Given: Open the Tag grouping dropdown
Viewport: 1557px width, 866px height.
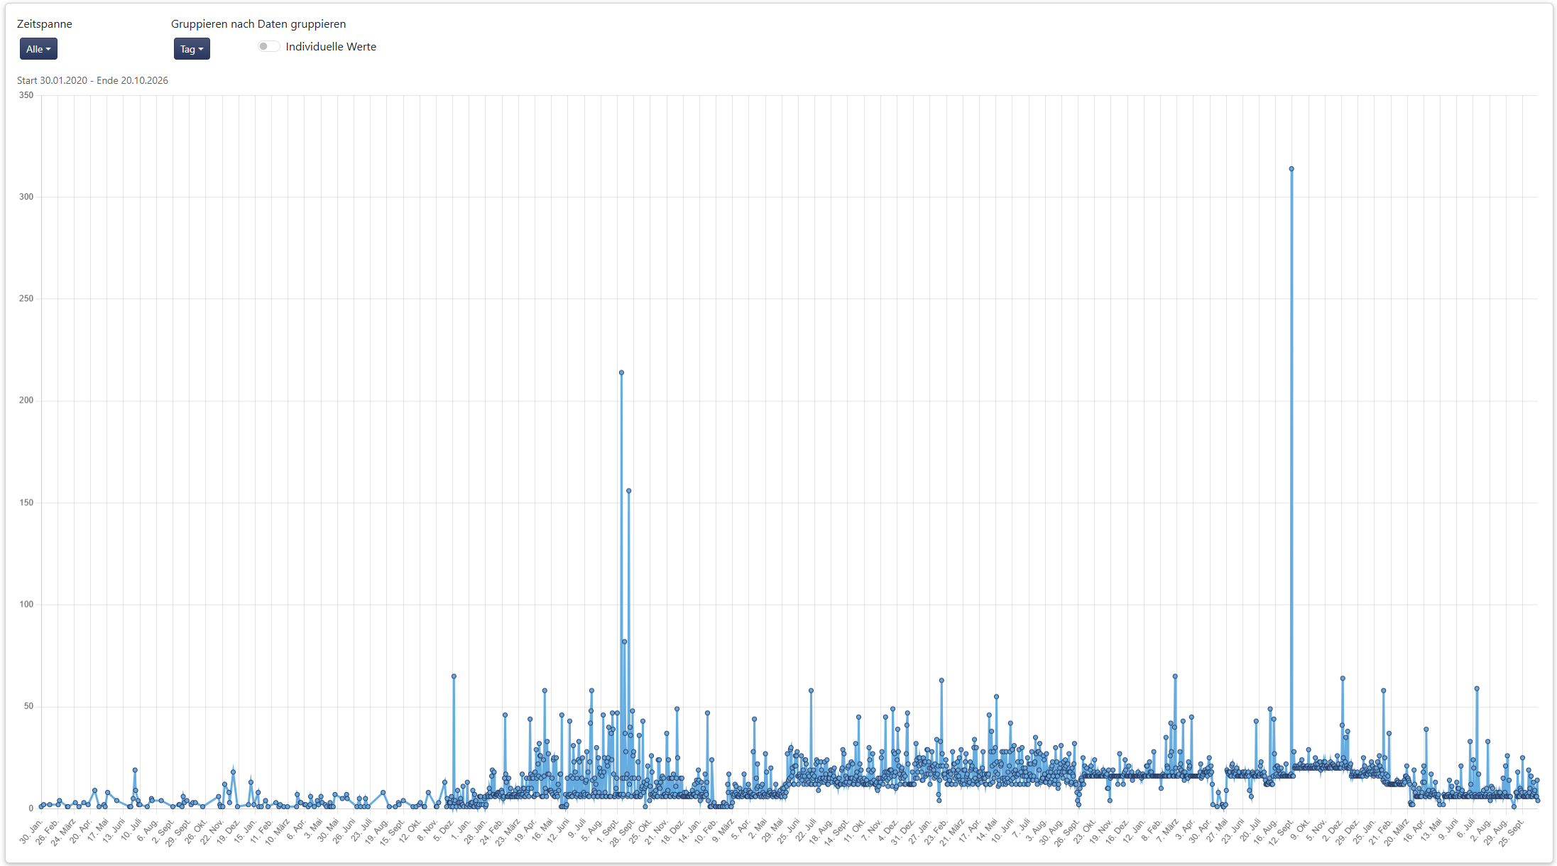Looking at the screenshot, I should [192, 49].
